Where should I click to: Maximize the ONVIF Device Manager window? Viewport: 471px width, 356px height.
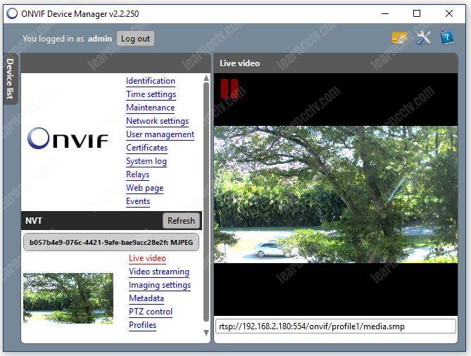point(417,13)
